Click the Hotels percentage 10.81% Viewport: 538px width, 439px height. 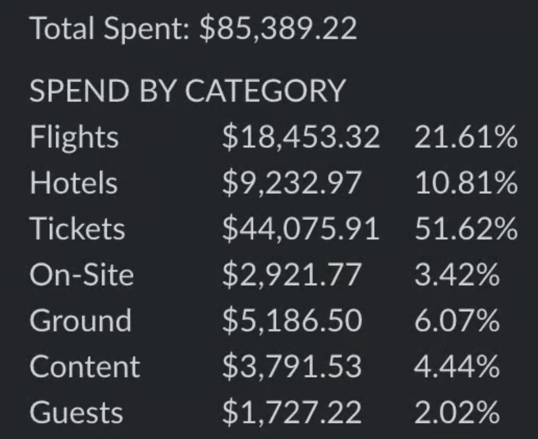point(466,183)
